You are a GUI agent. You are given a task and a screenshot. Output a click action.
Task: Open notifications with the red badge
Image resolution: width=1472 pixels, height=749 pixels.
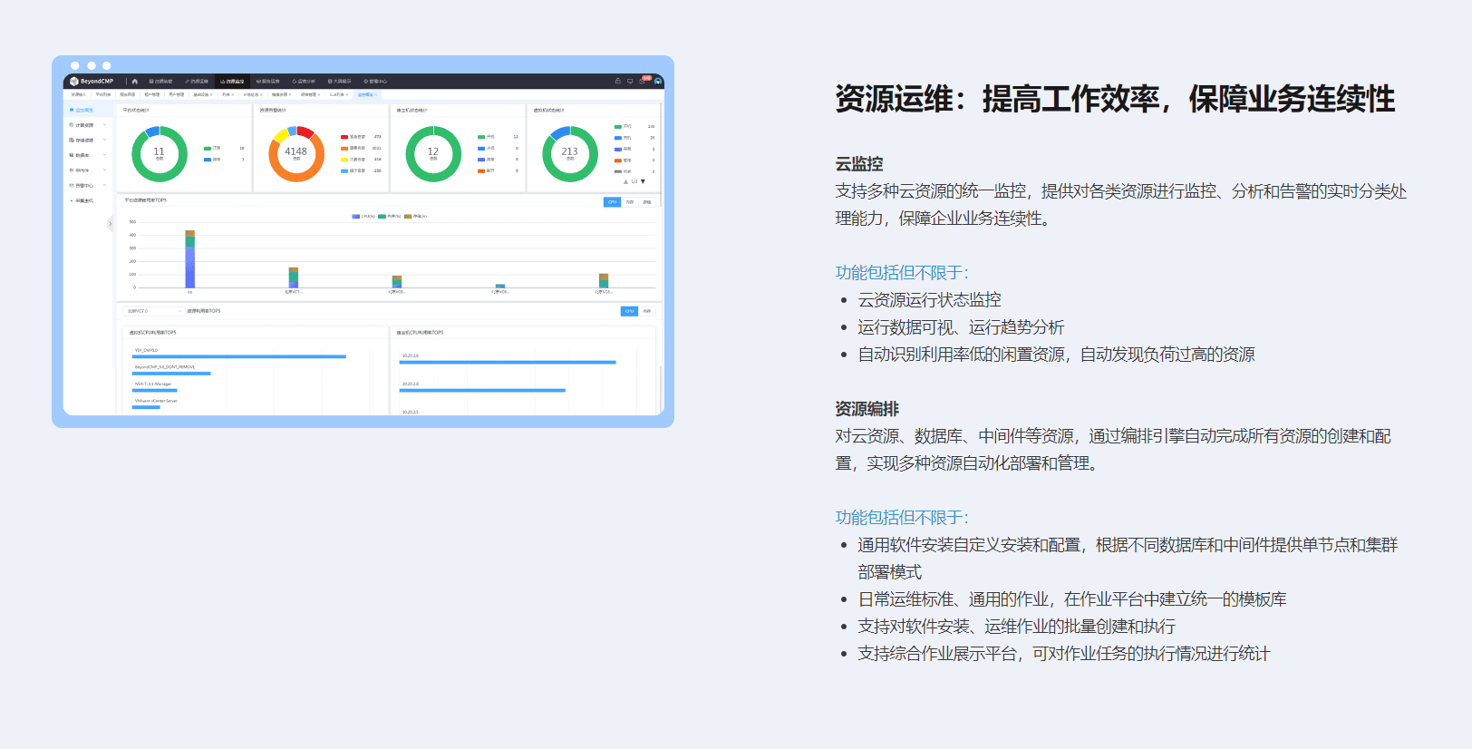click(644, 81)
